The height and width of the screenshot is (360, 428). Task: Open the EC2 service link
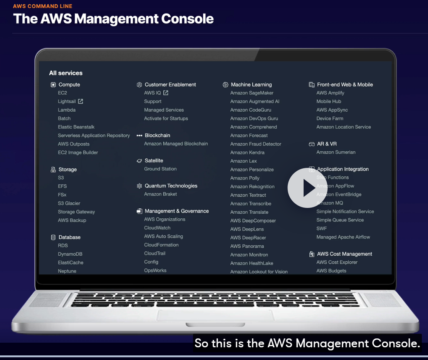[62, 93]
